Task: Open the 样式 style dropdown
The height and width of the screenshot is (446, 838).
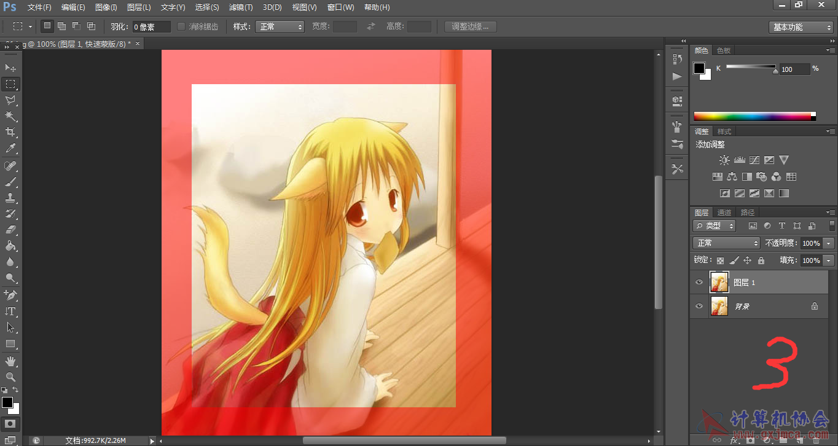Action: [280, 26]
